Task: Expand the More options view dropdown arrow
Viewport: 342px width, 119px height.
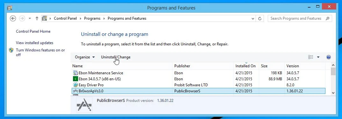Action: [x=318, y=57]
